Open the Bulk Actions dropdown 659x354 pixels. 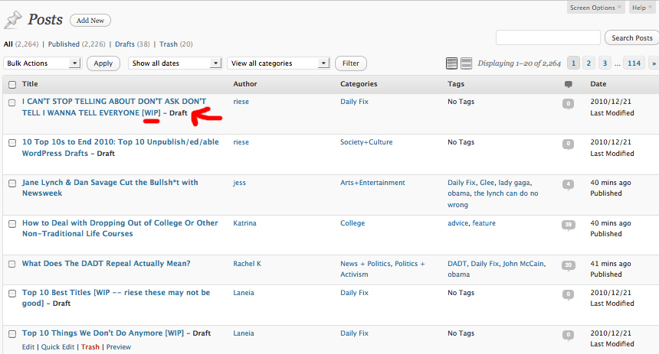click(42, 63)
